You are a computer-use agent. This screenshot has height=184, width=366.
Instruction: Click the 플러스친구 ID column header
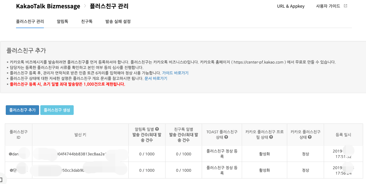point(19,135)
